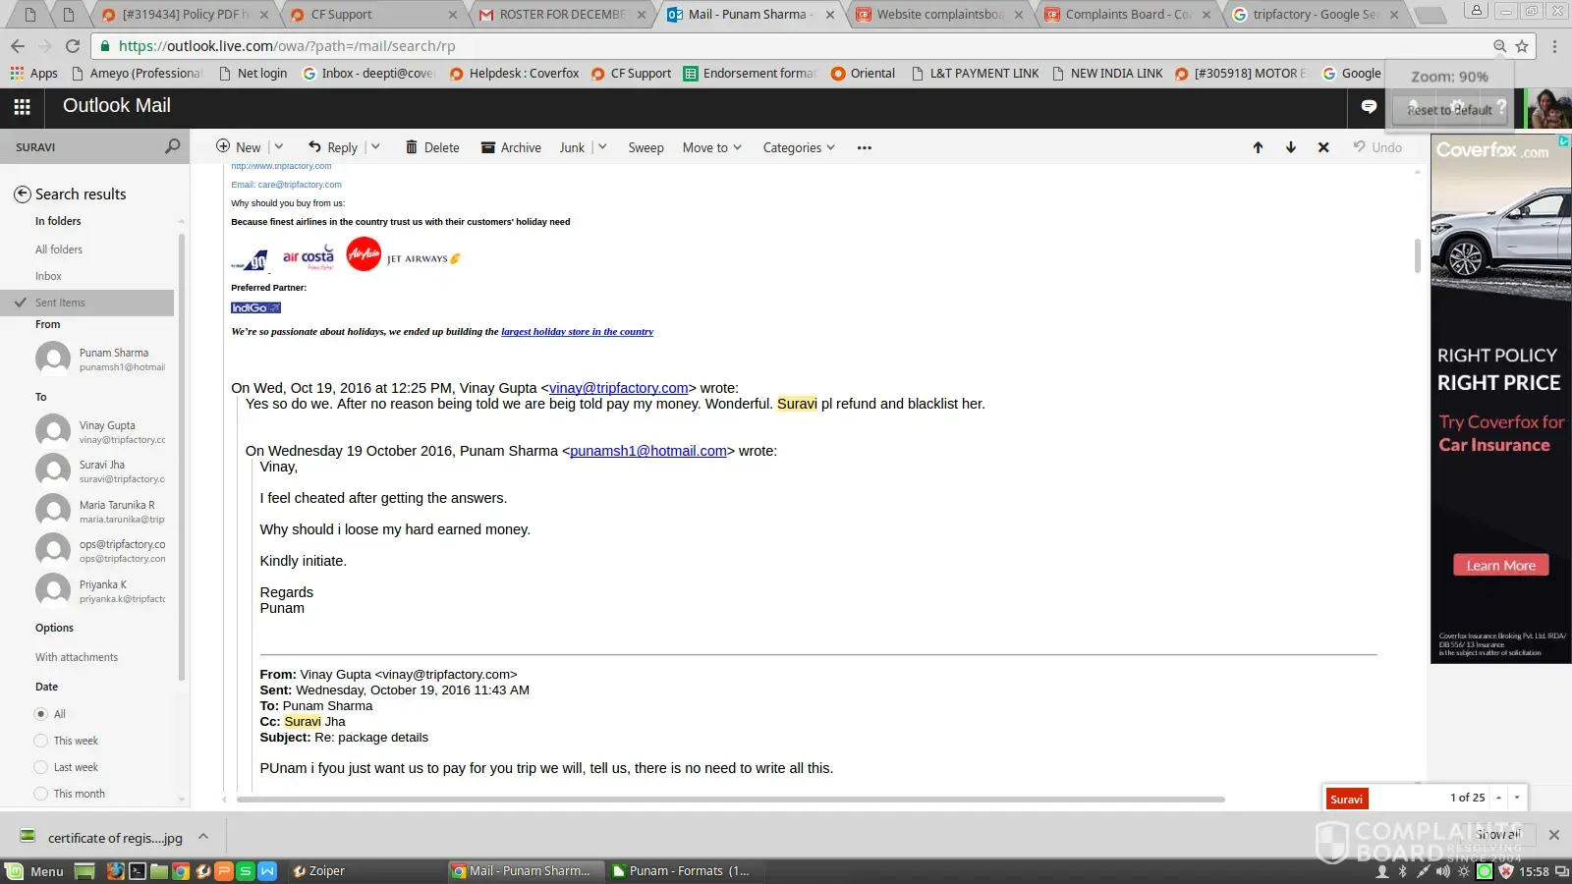Archive the current email
This screenshot has height=884, width=1572.
[511, 147]
